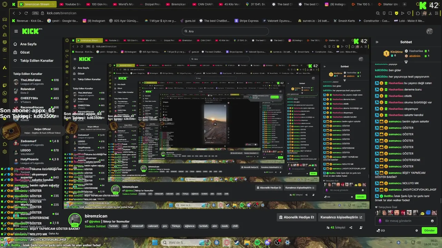Viewport: 442px width, 248px height.
Task: Focus the Ara search field
Action: 225,31
